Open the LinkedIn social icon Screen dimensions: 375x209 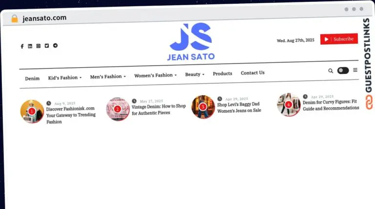coord(30,46)
